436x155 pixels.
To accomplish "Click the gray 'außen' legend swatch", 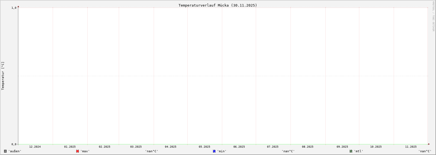I will 5,151.
